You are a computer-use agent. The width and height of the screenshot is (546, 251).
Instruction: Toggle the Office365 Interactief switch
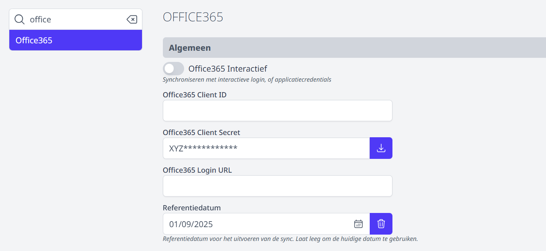click(174, 69)
